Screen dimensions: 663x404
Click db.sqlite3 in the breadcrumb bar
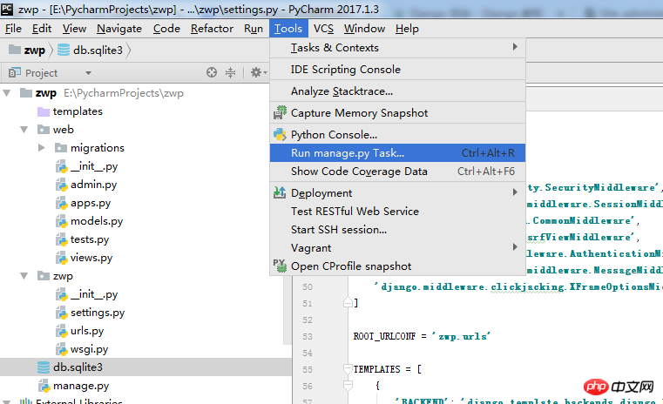pos(98,50)
